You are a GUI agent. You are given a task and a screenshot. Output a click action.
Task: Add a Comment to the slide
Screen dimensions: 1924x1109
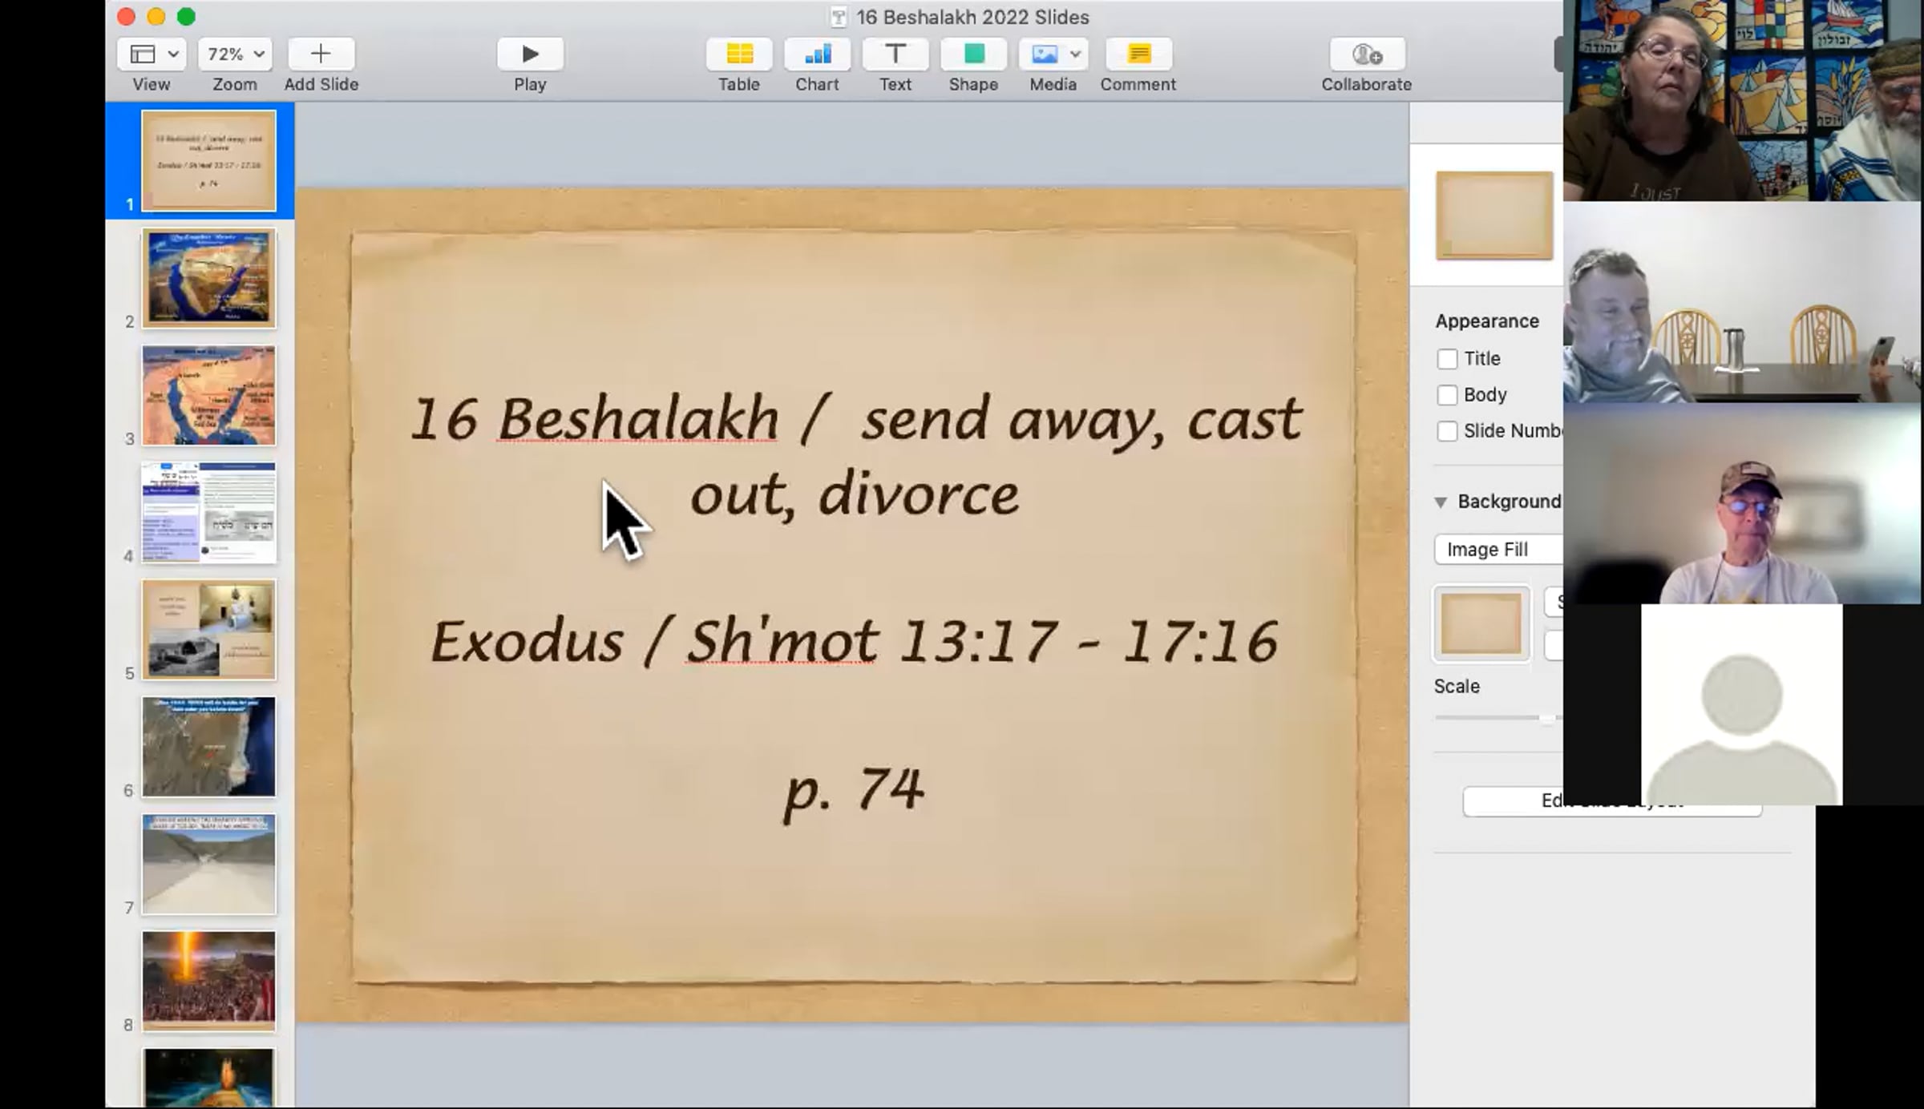point(1138,54)
